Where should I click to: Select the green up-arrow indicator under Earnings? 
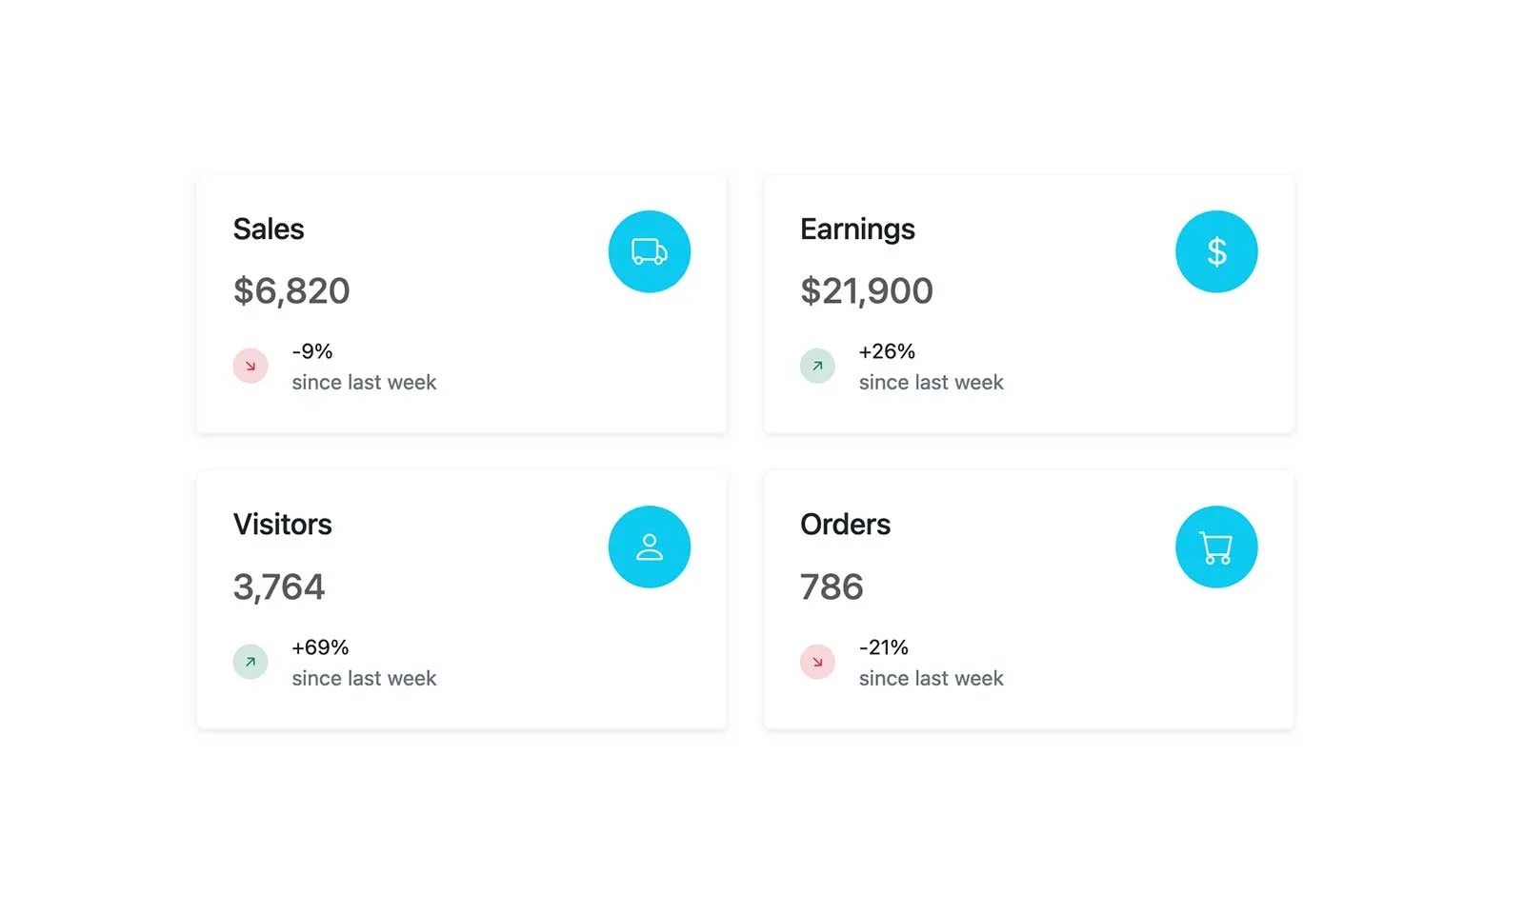pyautogui.click(x=816, y=366)
